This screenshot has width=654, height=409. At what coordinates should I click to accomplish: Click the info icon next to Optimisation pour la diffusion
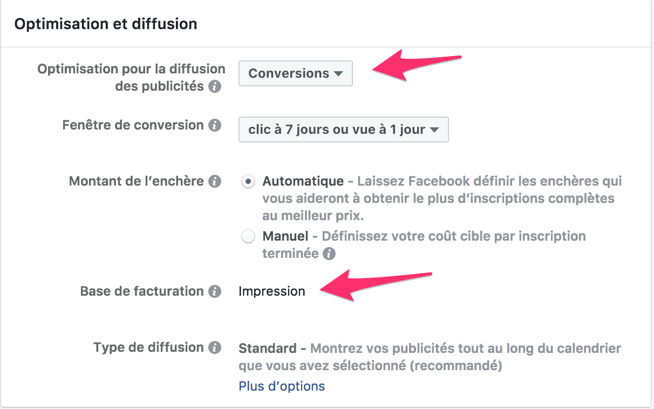tap(216, 86)
